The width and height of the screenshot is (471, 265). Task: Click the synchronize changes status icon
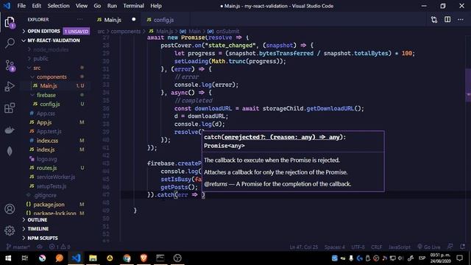coord(39,247)
